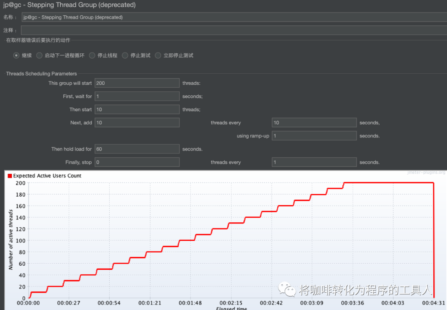
Task: Click the 00:04:31 time axis label
Action: (434, 303)
